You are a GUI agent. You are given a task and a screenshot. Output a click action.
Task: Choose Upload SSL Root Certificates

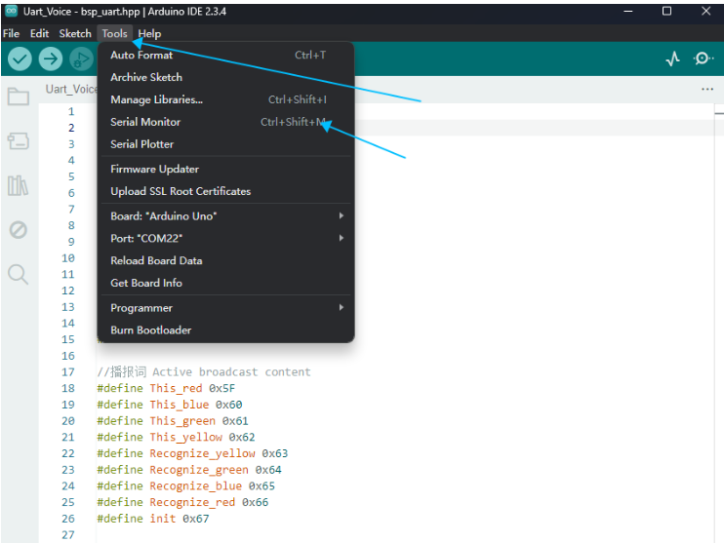click(x=225, y=191)
